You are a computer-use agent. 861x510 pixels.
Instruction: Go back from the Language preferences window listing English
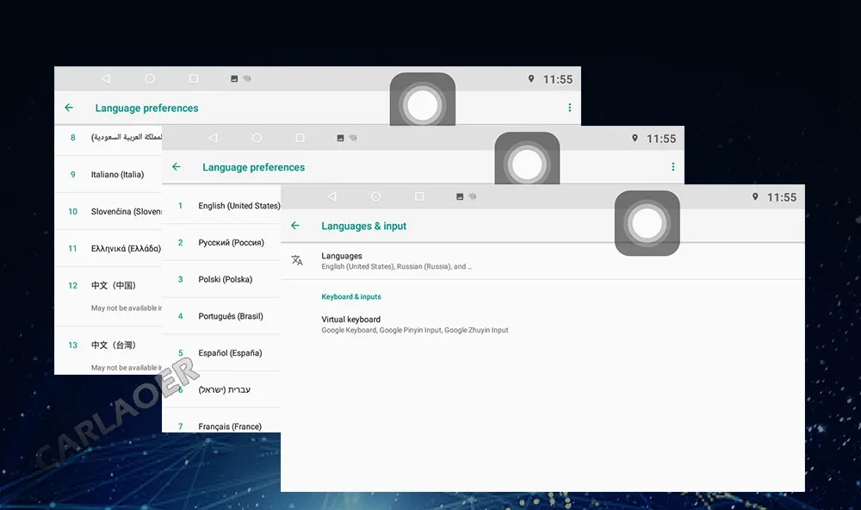(177, 166)
